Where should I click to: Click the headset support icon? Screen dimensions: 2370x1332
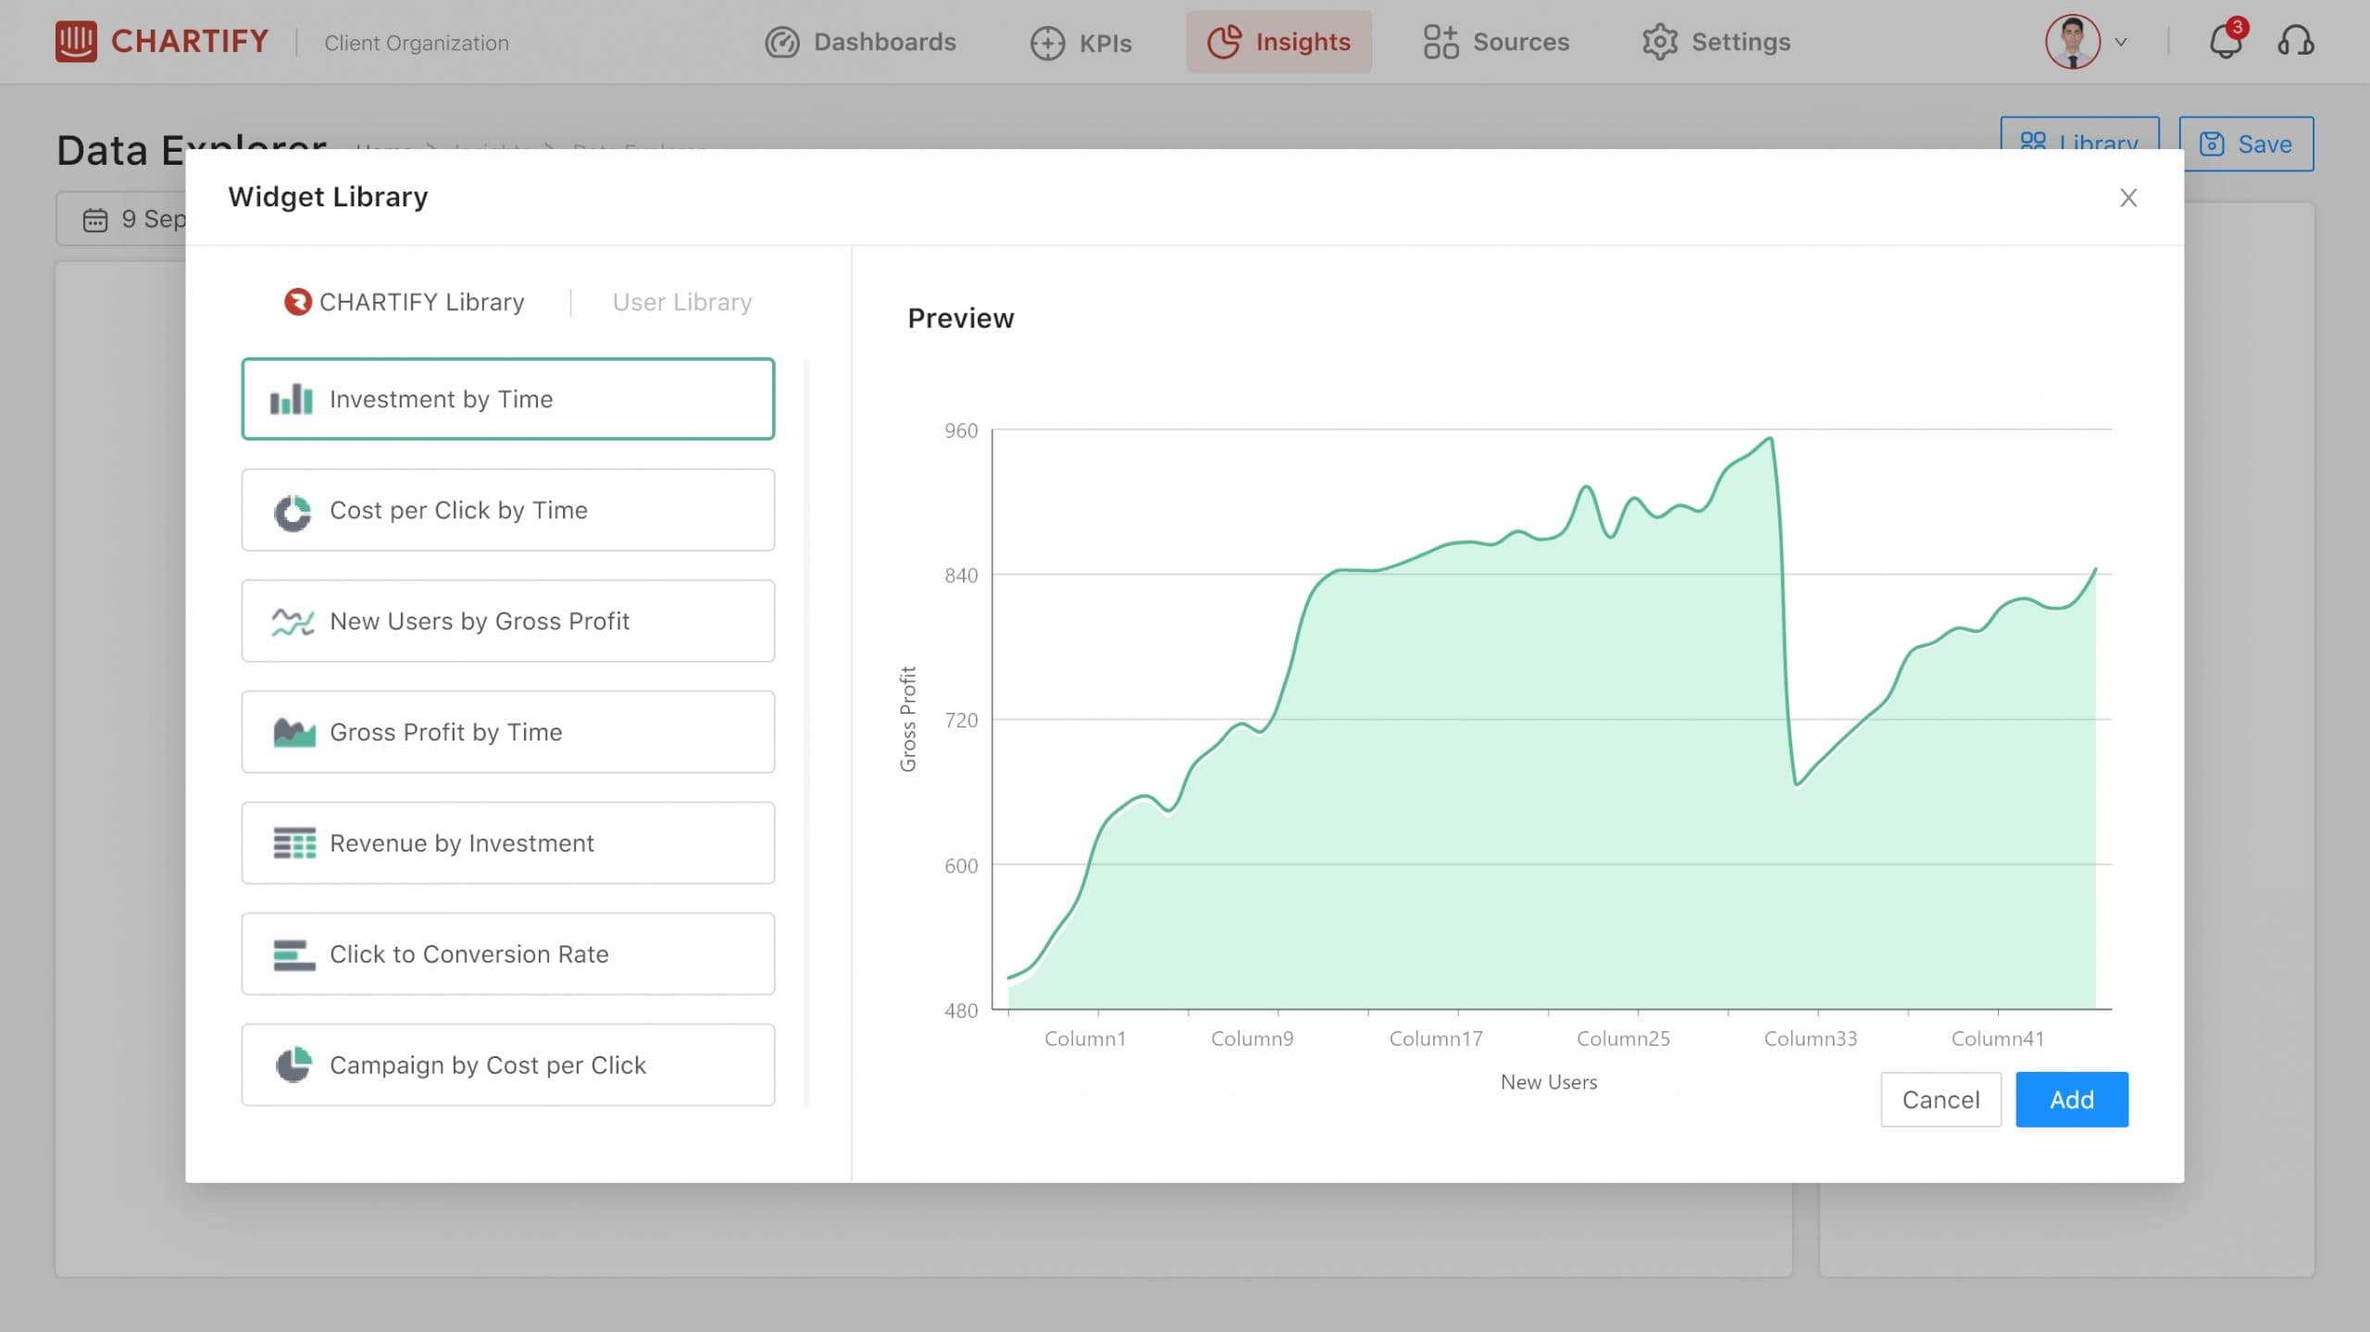pos(2295,42)
